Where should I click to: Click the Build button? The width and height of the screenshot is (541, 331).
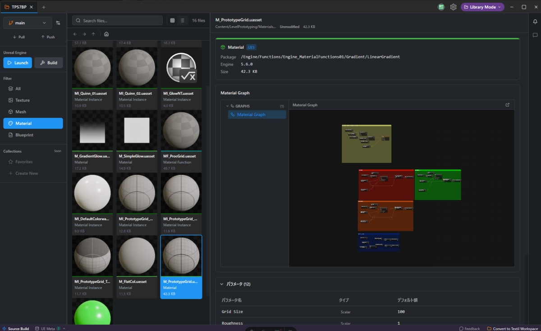coord(48,63)
